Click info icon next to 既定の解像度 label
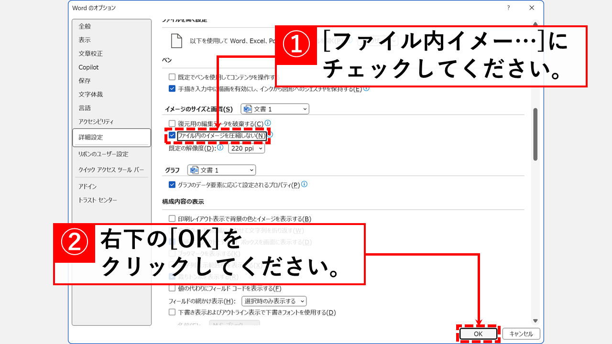 point(220,148)
